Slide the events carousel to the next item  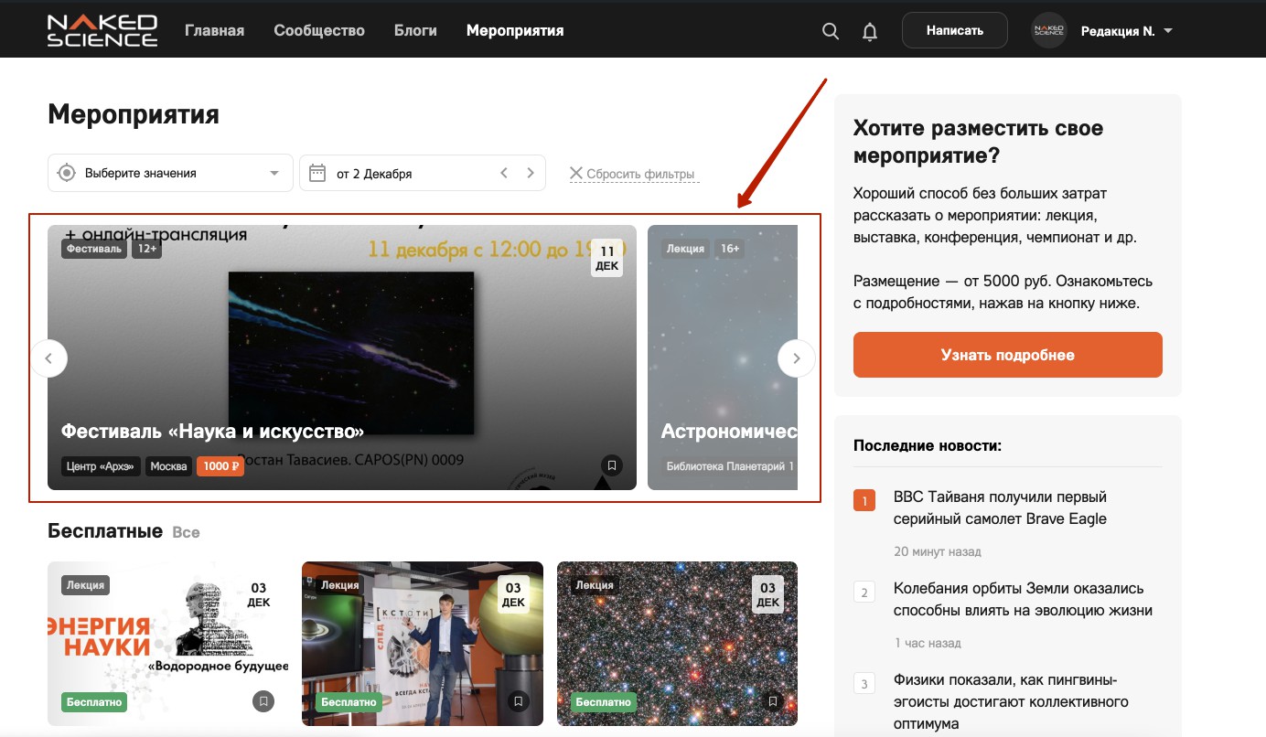point(796,358)
